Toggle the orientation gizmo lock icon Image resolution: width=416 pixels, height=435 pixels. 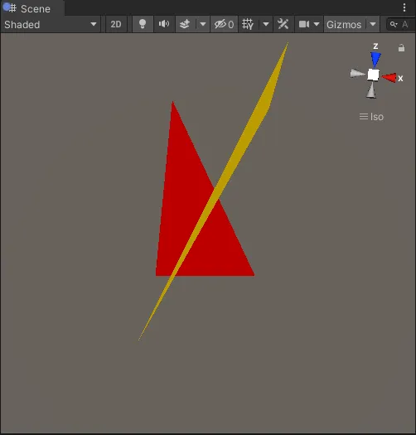coord(401,48)
